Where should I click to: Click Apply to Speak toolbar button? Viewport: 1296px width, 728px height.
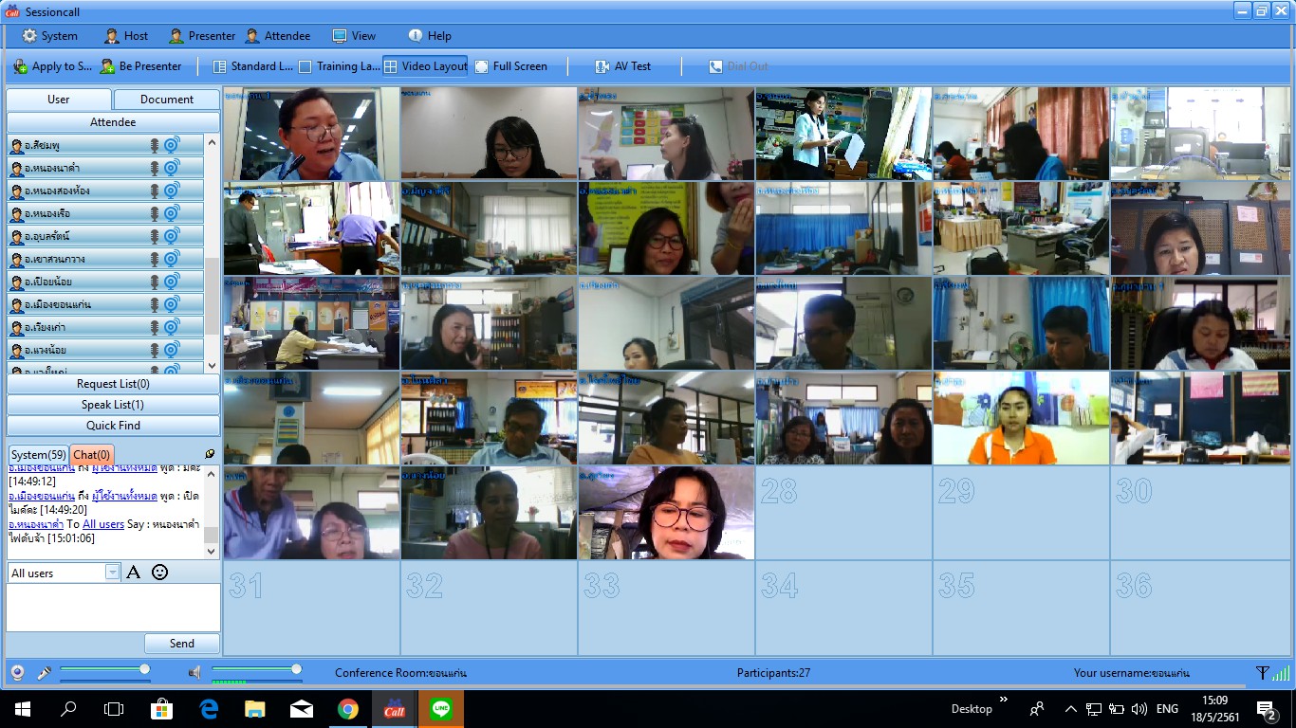point(53,66)
